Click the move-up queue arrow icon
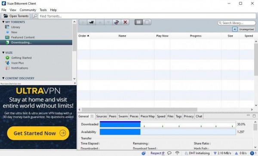Screen dimensions: 258x156 click(x=100, y=22)
